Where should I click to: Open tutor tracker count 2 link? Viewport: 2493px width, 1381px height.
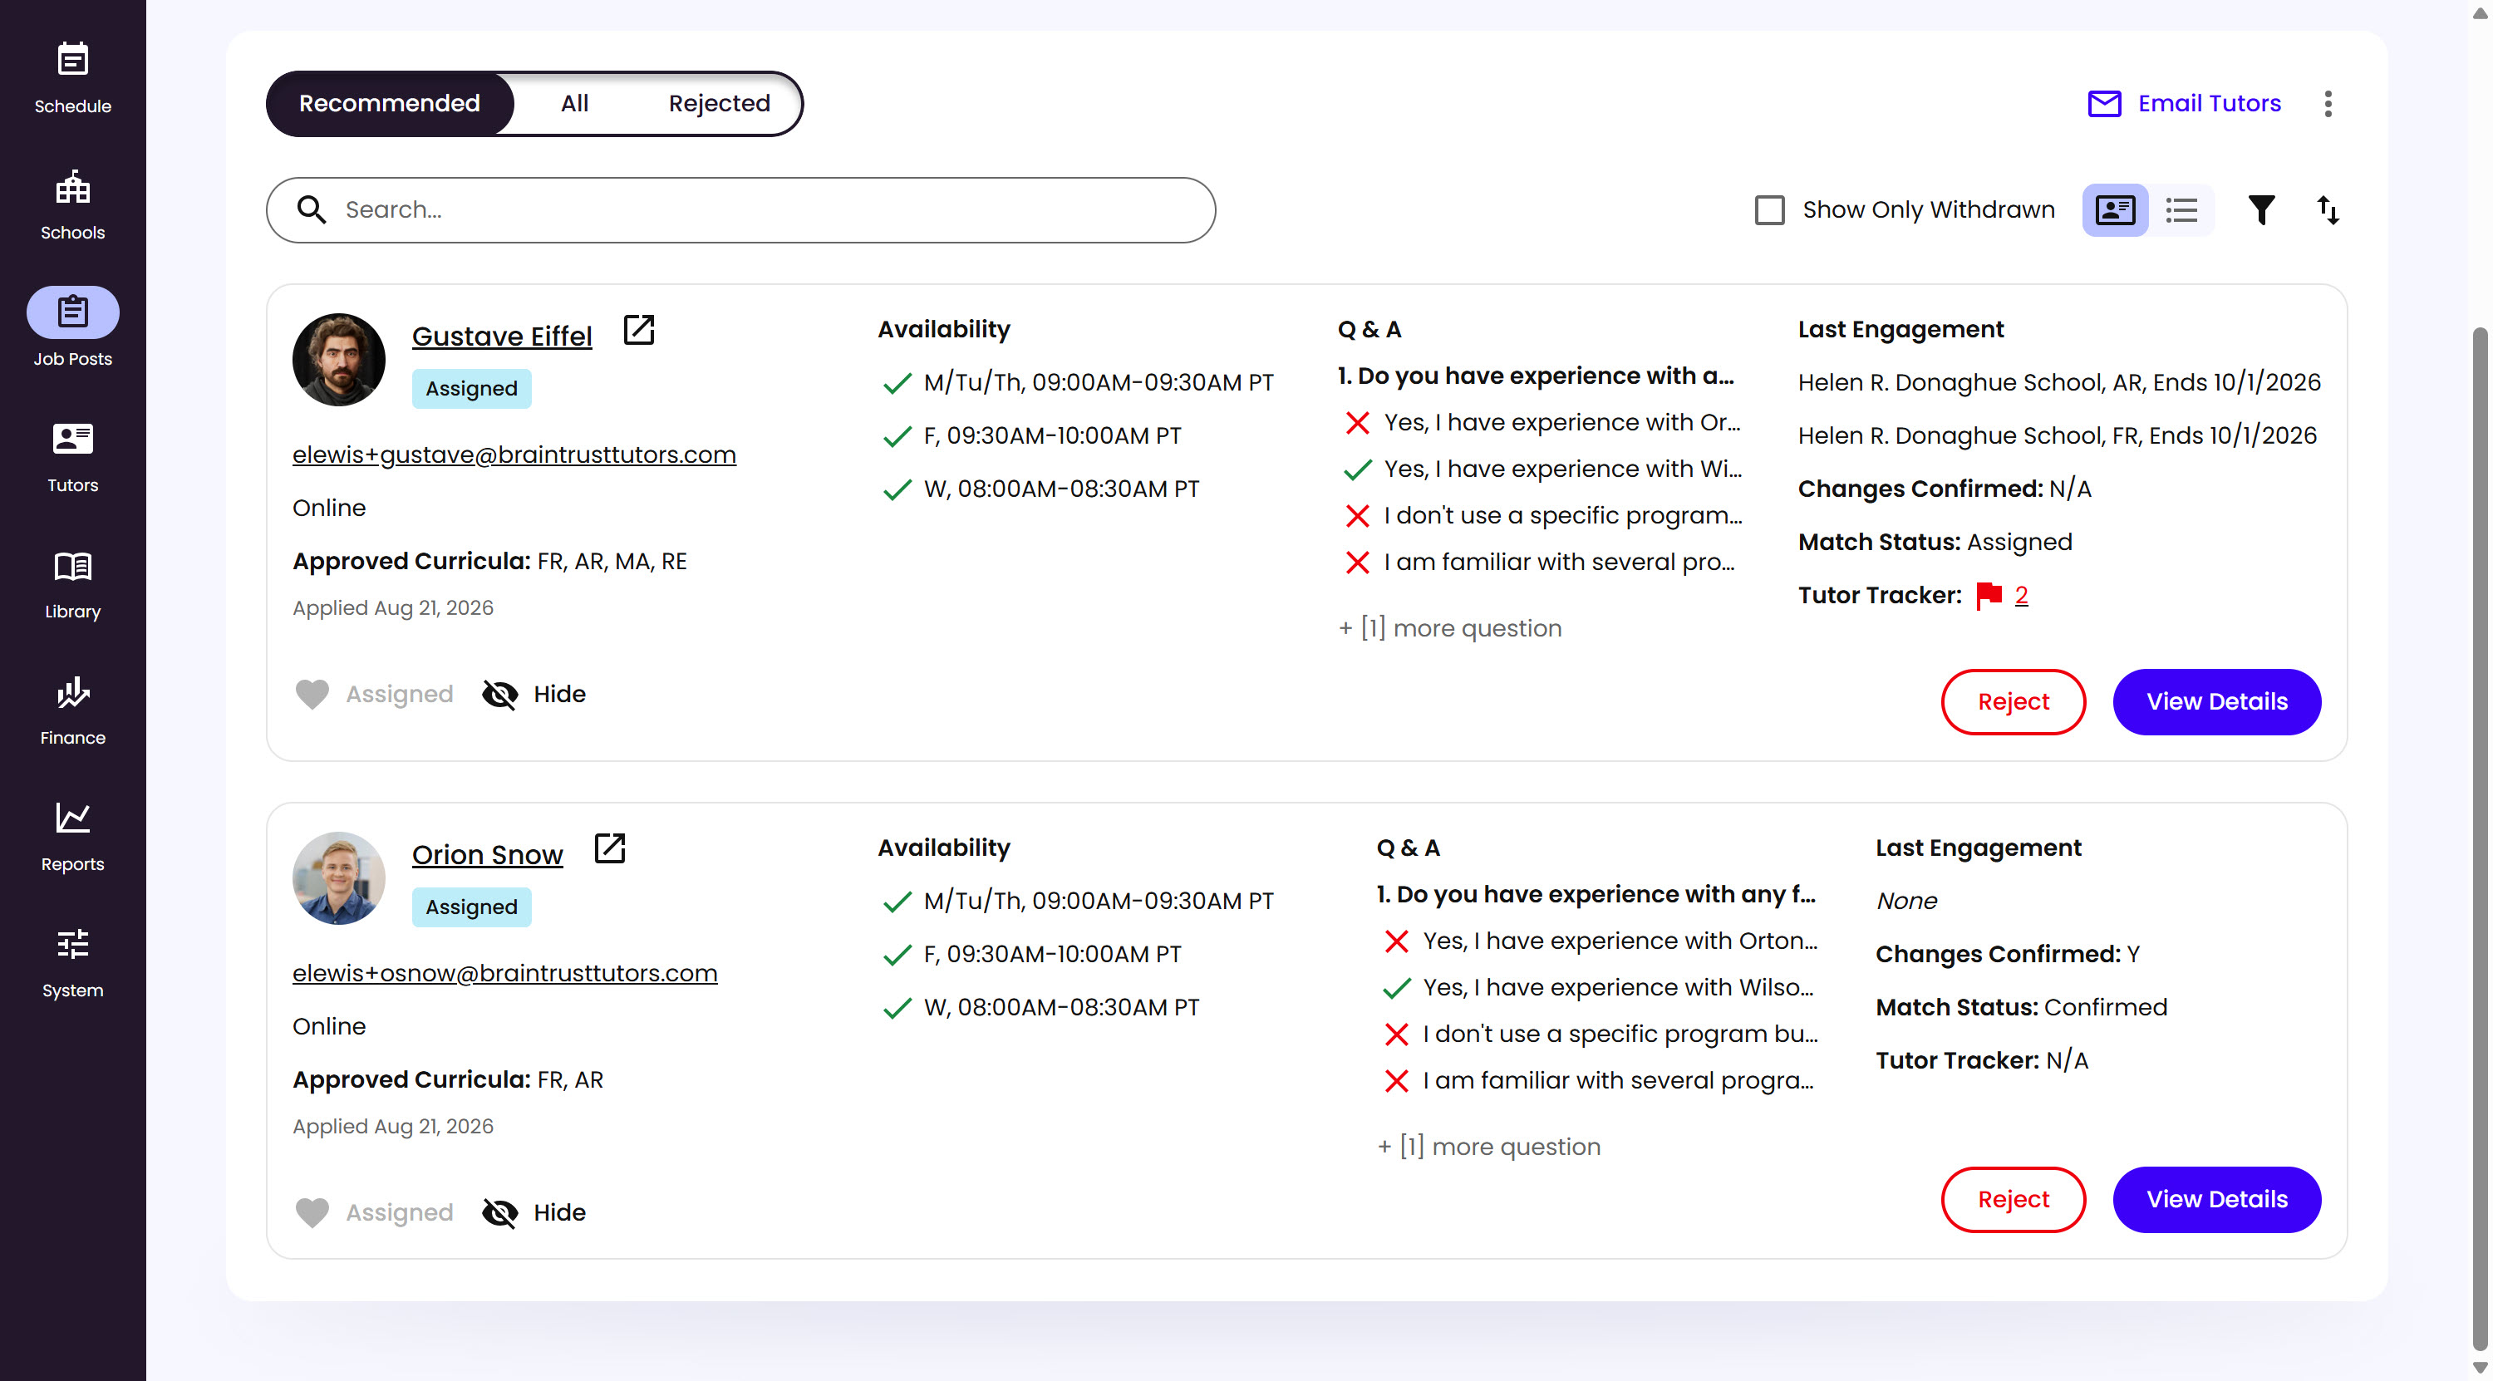[2021, 595]
